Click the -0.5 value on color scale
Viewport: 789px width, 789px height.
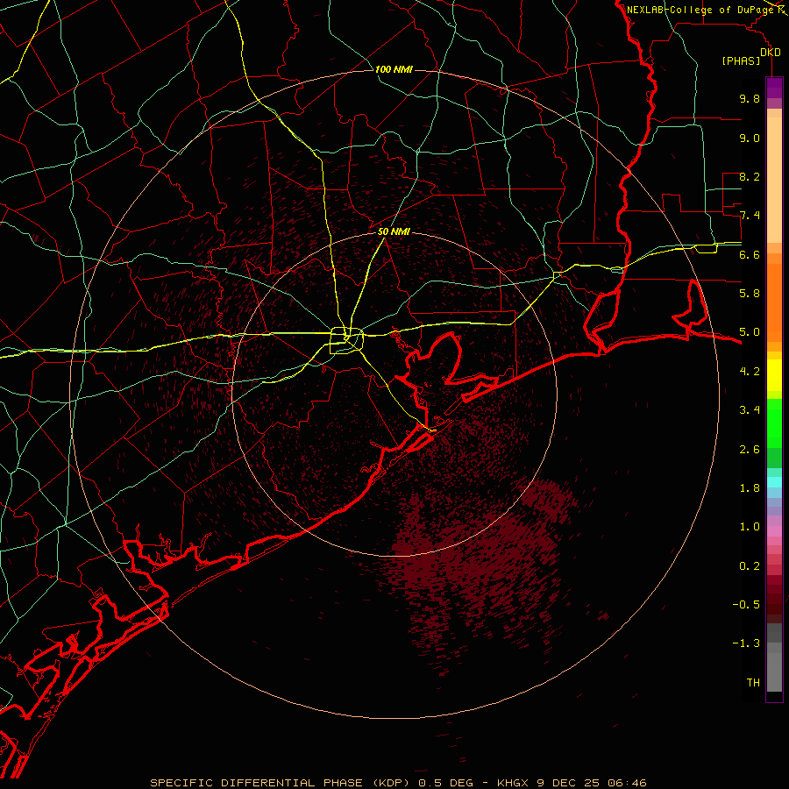click(x=746, y=604)
